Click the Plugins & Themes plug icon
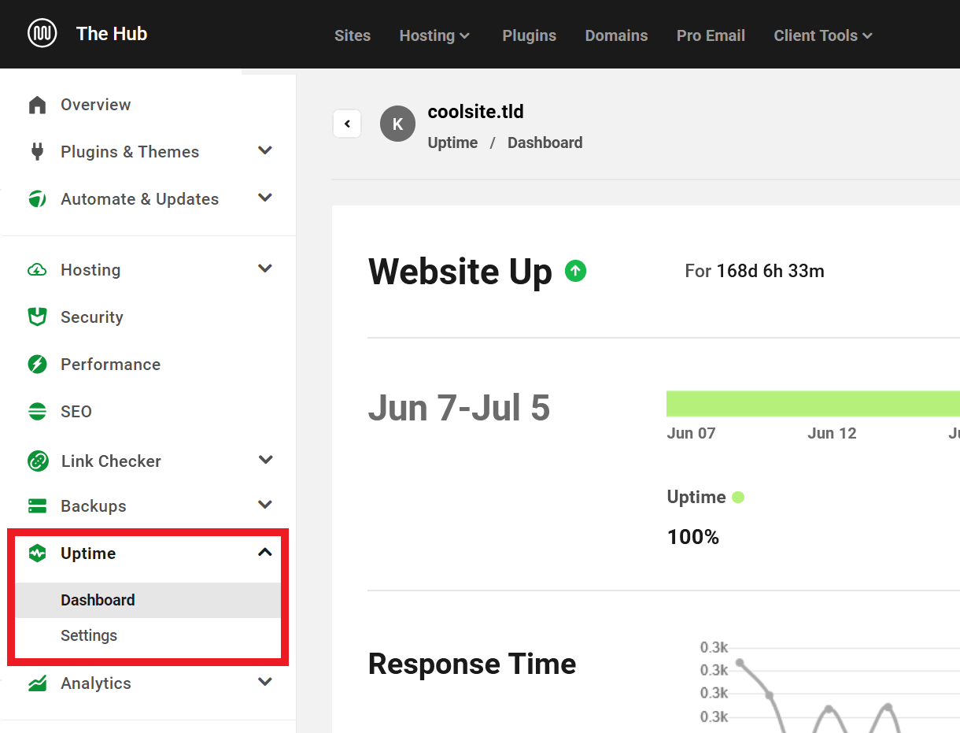The width and height of the screenshot is (960, 733). click(37, 152)
